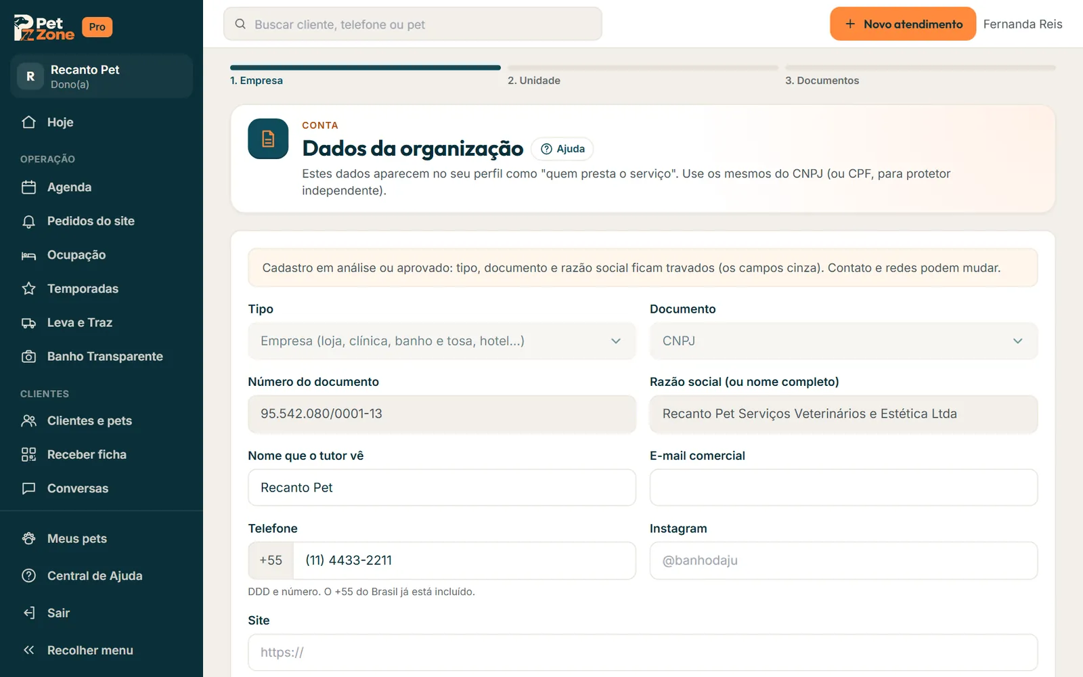The image size is (1083, 677).
Task: Click the 2. Unidade progress bar
Action: pyautogui.click(x=643, y=68)
